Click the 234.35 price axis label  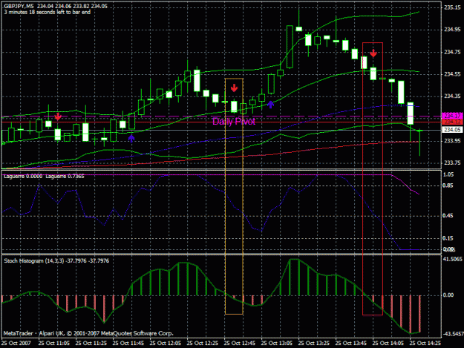(452, 96)
